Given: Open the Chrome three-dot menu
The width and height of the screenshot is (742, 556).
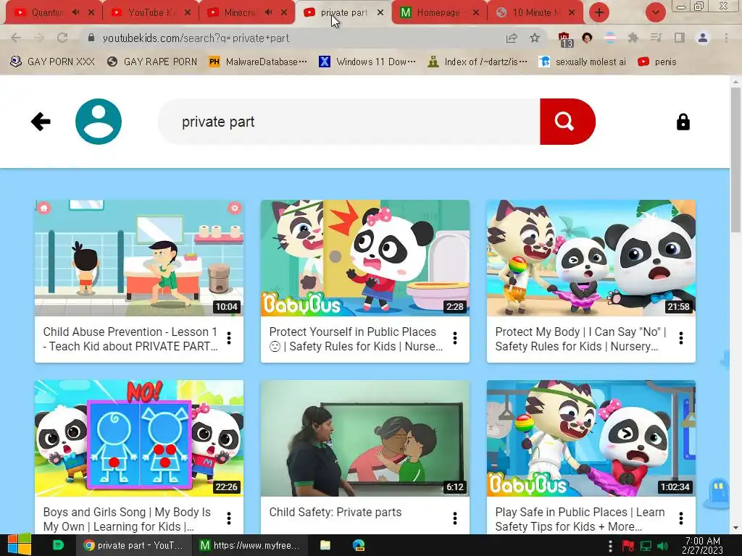Looking at the screenshot, I should tap(726, 38).
